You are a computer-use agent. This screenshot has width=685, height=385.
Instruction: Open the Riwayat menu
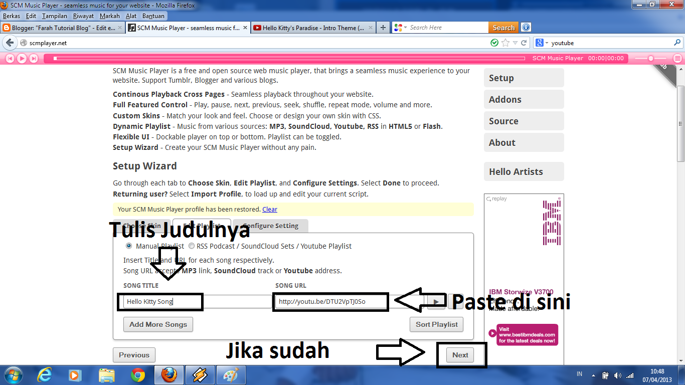coord(83,16)
